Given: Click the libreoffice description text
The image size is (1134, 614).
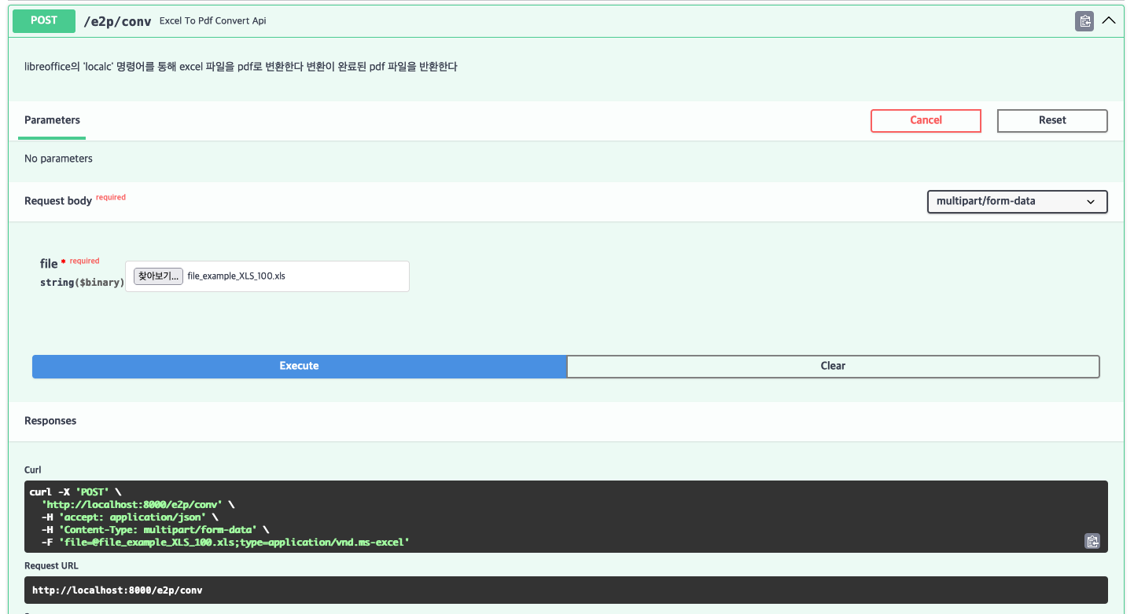Looking at the screenshot, I should (x=241, y=67).
